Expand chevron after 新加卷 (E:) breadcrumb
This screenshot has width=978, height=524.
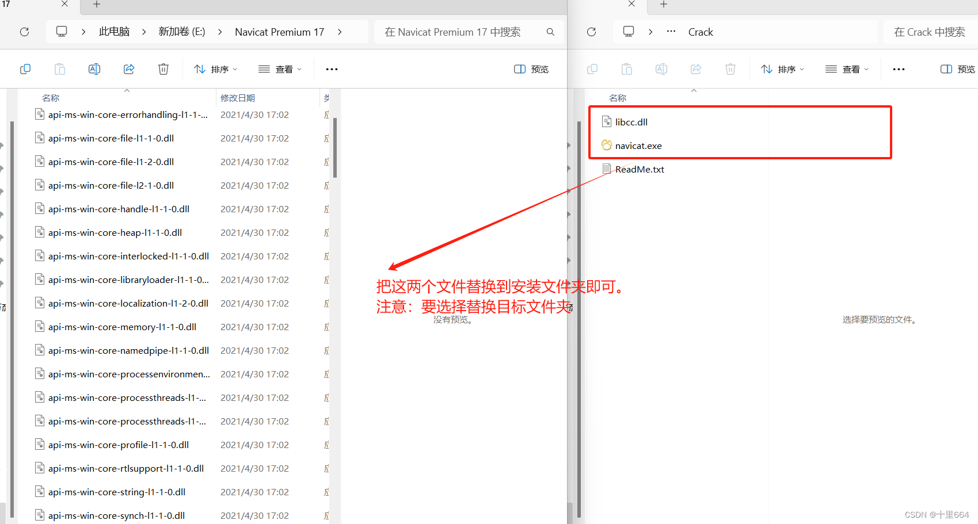click(220, 32)
